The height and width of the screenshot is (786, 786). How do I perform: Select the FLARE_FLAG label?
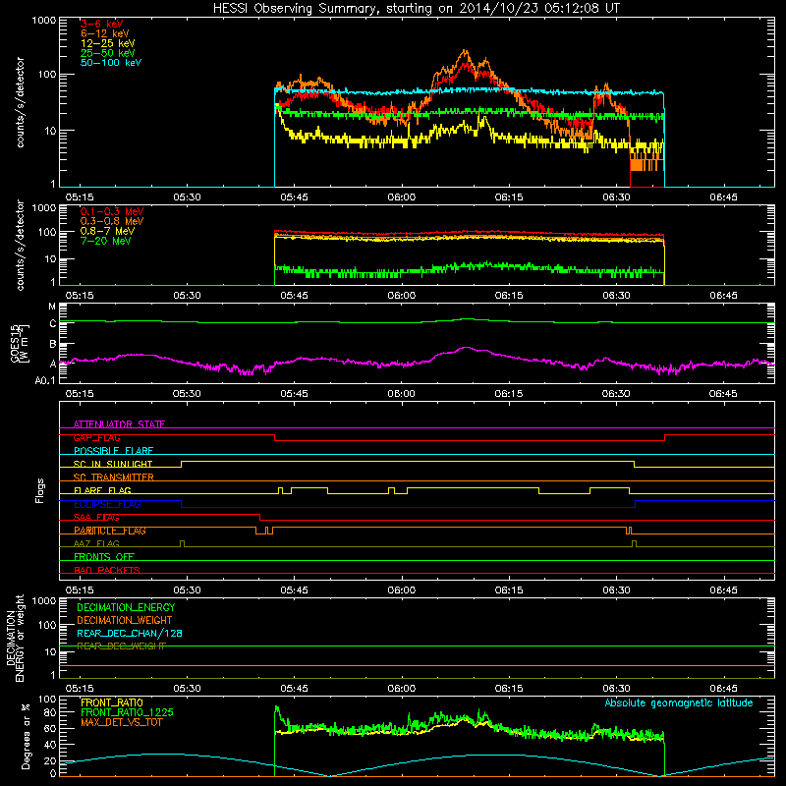102,490
